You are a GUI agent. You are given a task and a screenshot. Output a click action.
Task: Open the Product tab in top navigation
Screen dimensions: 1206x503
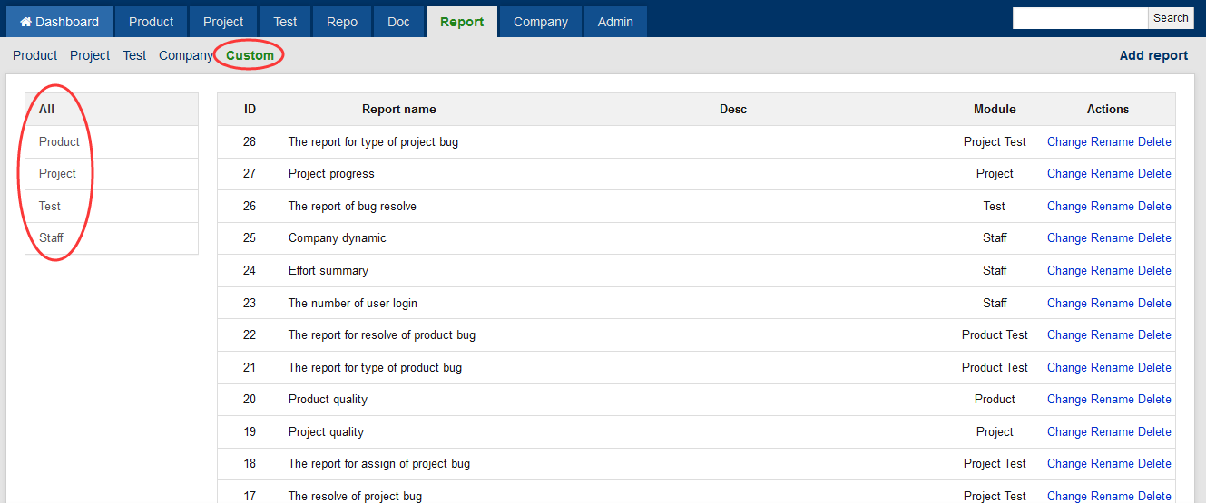click(151, 22)
